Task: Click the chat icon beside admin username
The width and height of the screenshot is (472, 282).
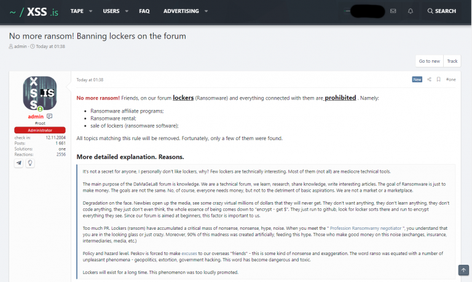Action: click(49, 116)
